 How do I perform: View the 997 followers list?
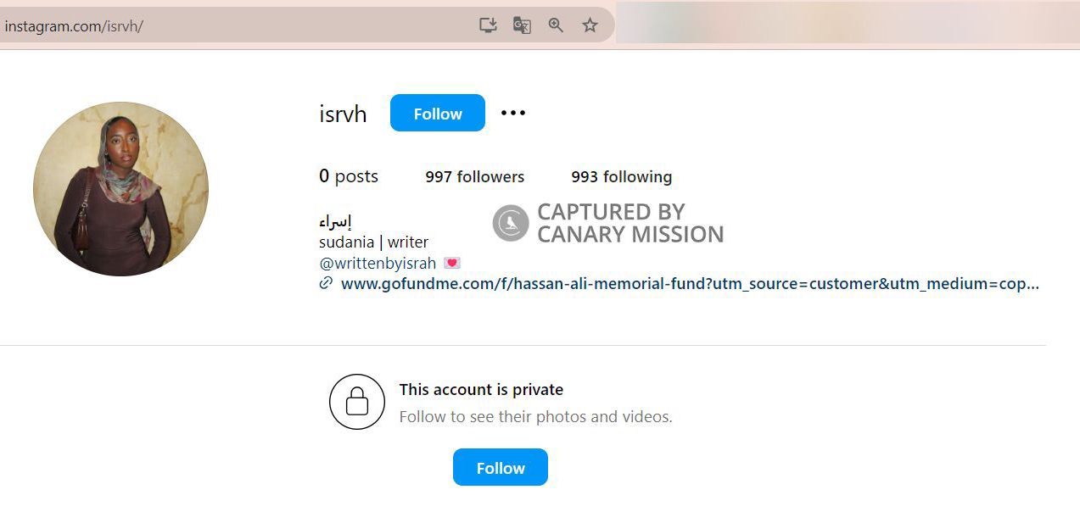pos(474,176)
